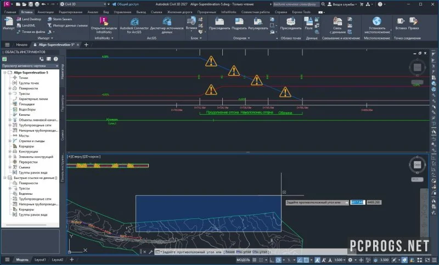This screenshot has height=265, width=439.
Task: Click the Share (Общий доступ) button
Action: tap(125, 4)
